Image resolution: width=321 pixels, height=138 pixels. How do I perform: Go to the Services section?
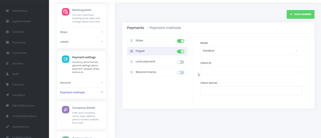pos(17,64)
